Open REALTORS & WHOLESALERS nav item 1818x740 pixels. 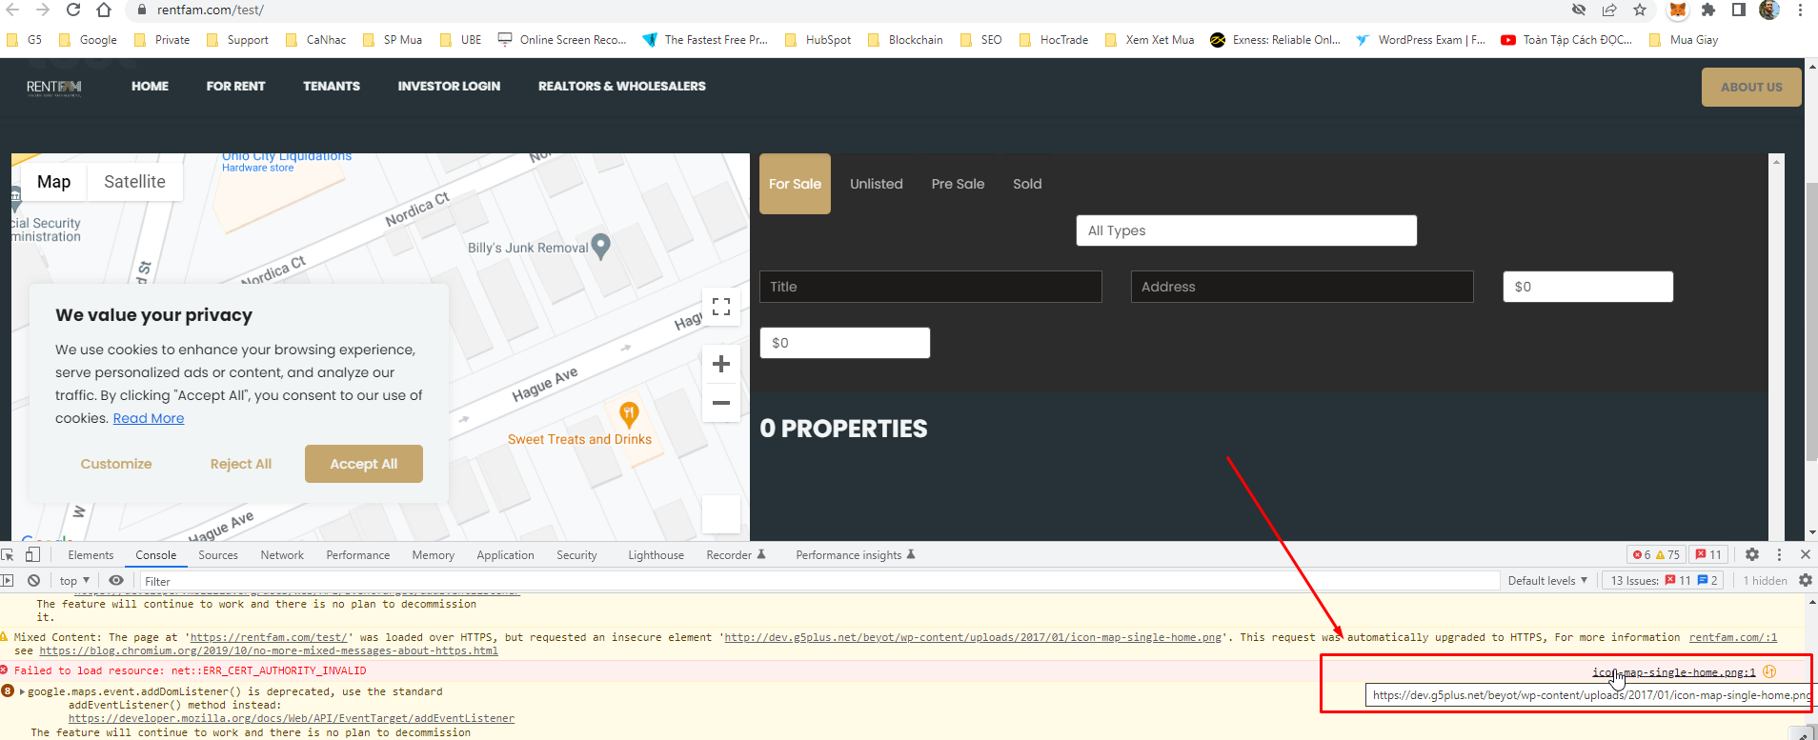click(x=622, y=86)
